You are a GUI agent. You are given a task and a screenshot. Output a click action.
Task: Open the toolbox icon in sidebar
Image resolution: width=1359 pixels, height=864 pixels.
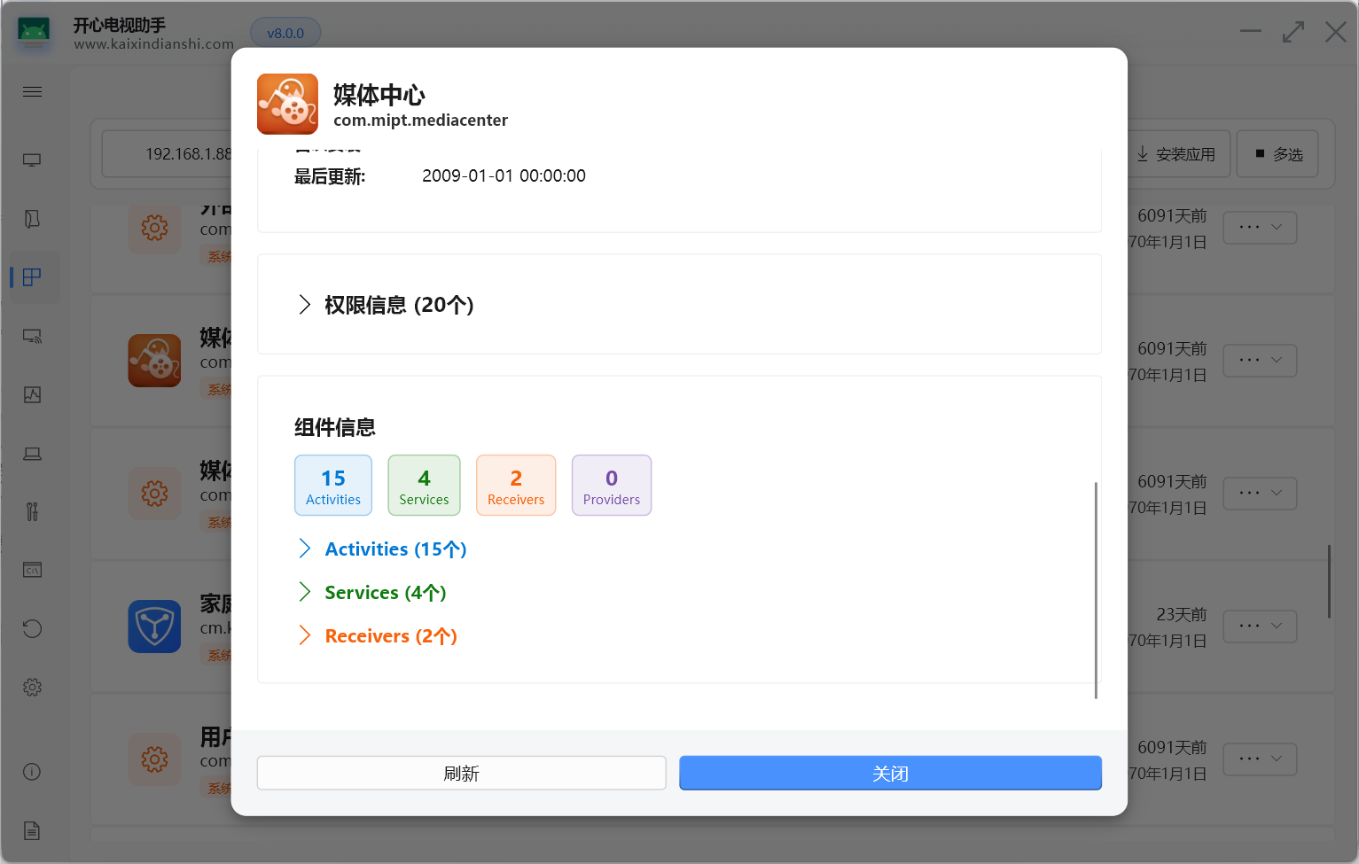point(32,511)
